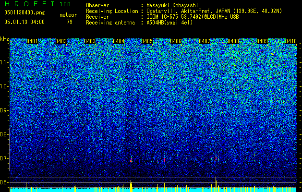Screen dimensions: 302x192
Task: Click the 0409 time marker
Action: pos(262,41)
